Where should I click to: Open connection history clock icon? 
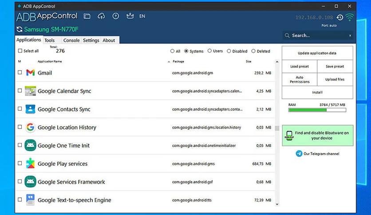(x=340, y=17)
